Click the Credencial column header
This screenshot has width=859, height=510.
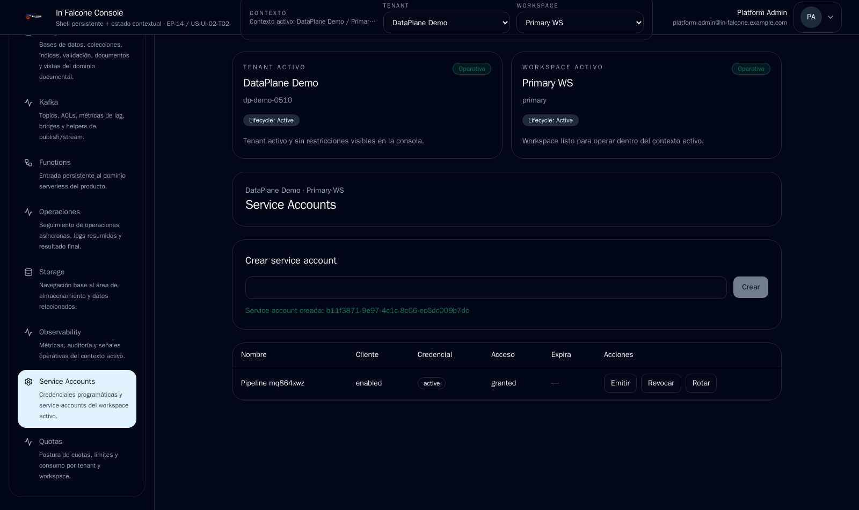(x=435, y=355)
